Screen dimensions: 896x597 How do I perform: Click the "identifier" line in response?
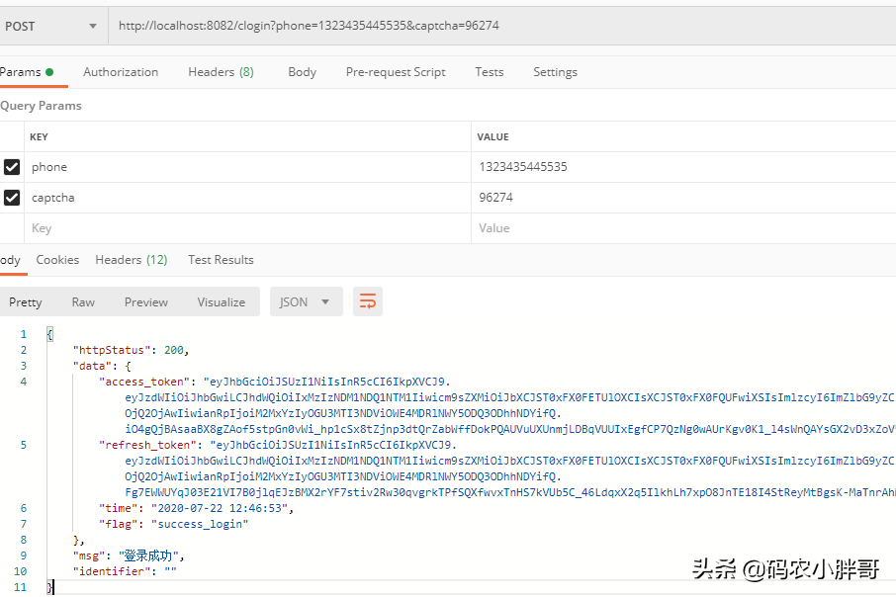tap(125, 571)
